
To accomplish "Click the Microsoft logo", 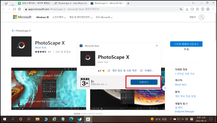I will (x=22, y=17).
